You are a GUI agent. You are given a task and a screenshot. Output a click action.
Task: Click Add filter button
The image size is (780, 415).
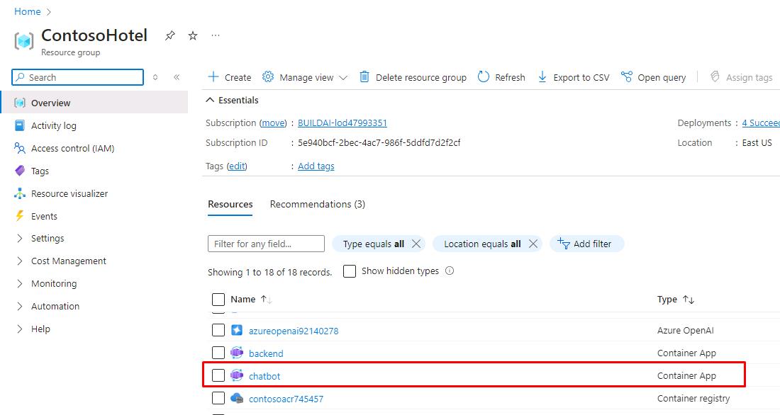[x=586, y=244]
